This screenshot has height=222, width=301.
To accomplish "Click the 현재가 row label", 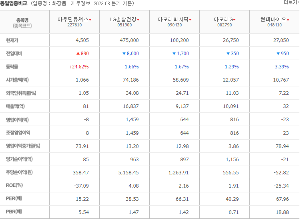I will (x=12, y=40).
